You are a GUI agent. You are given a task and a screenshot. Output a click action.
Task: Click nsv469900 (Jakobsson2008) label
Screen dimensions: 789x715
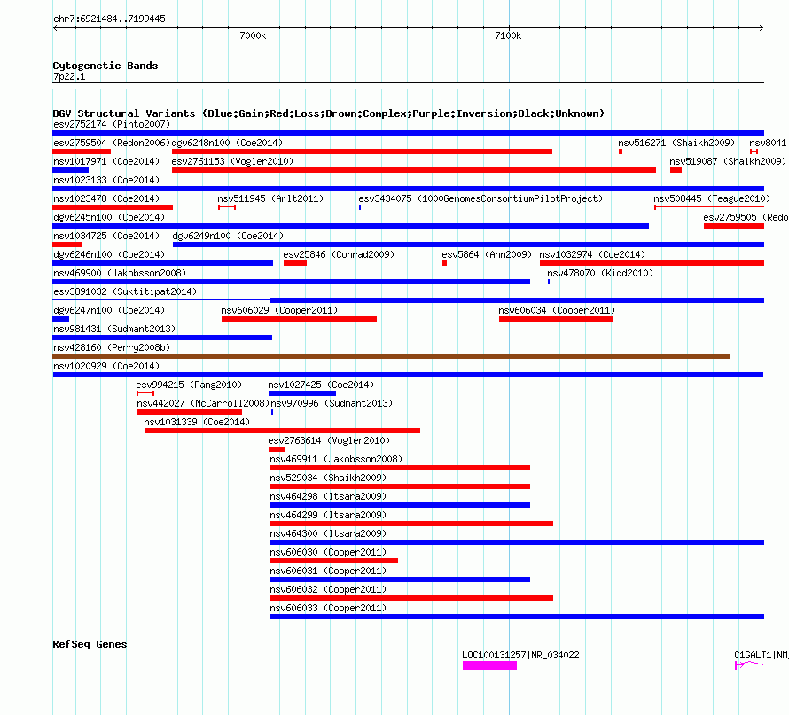(x=120, y=273)
